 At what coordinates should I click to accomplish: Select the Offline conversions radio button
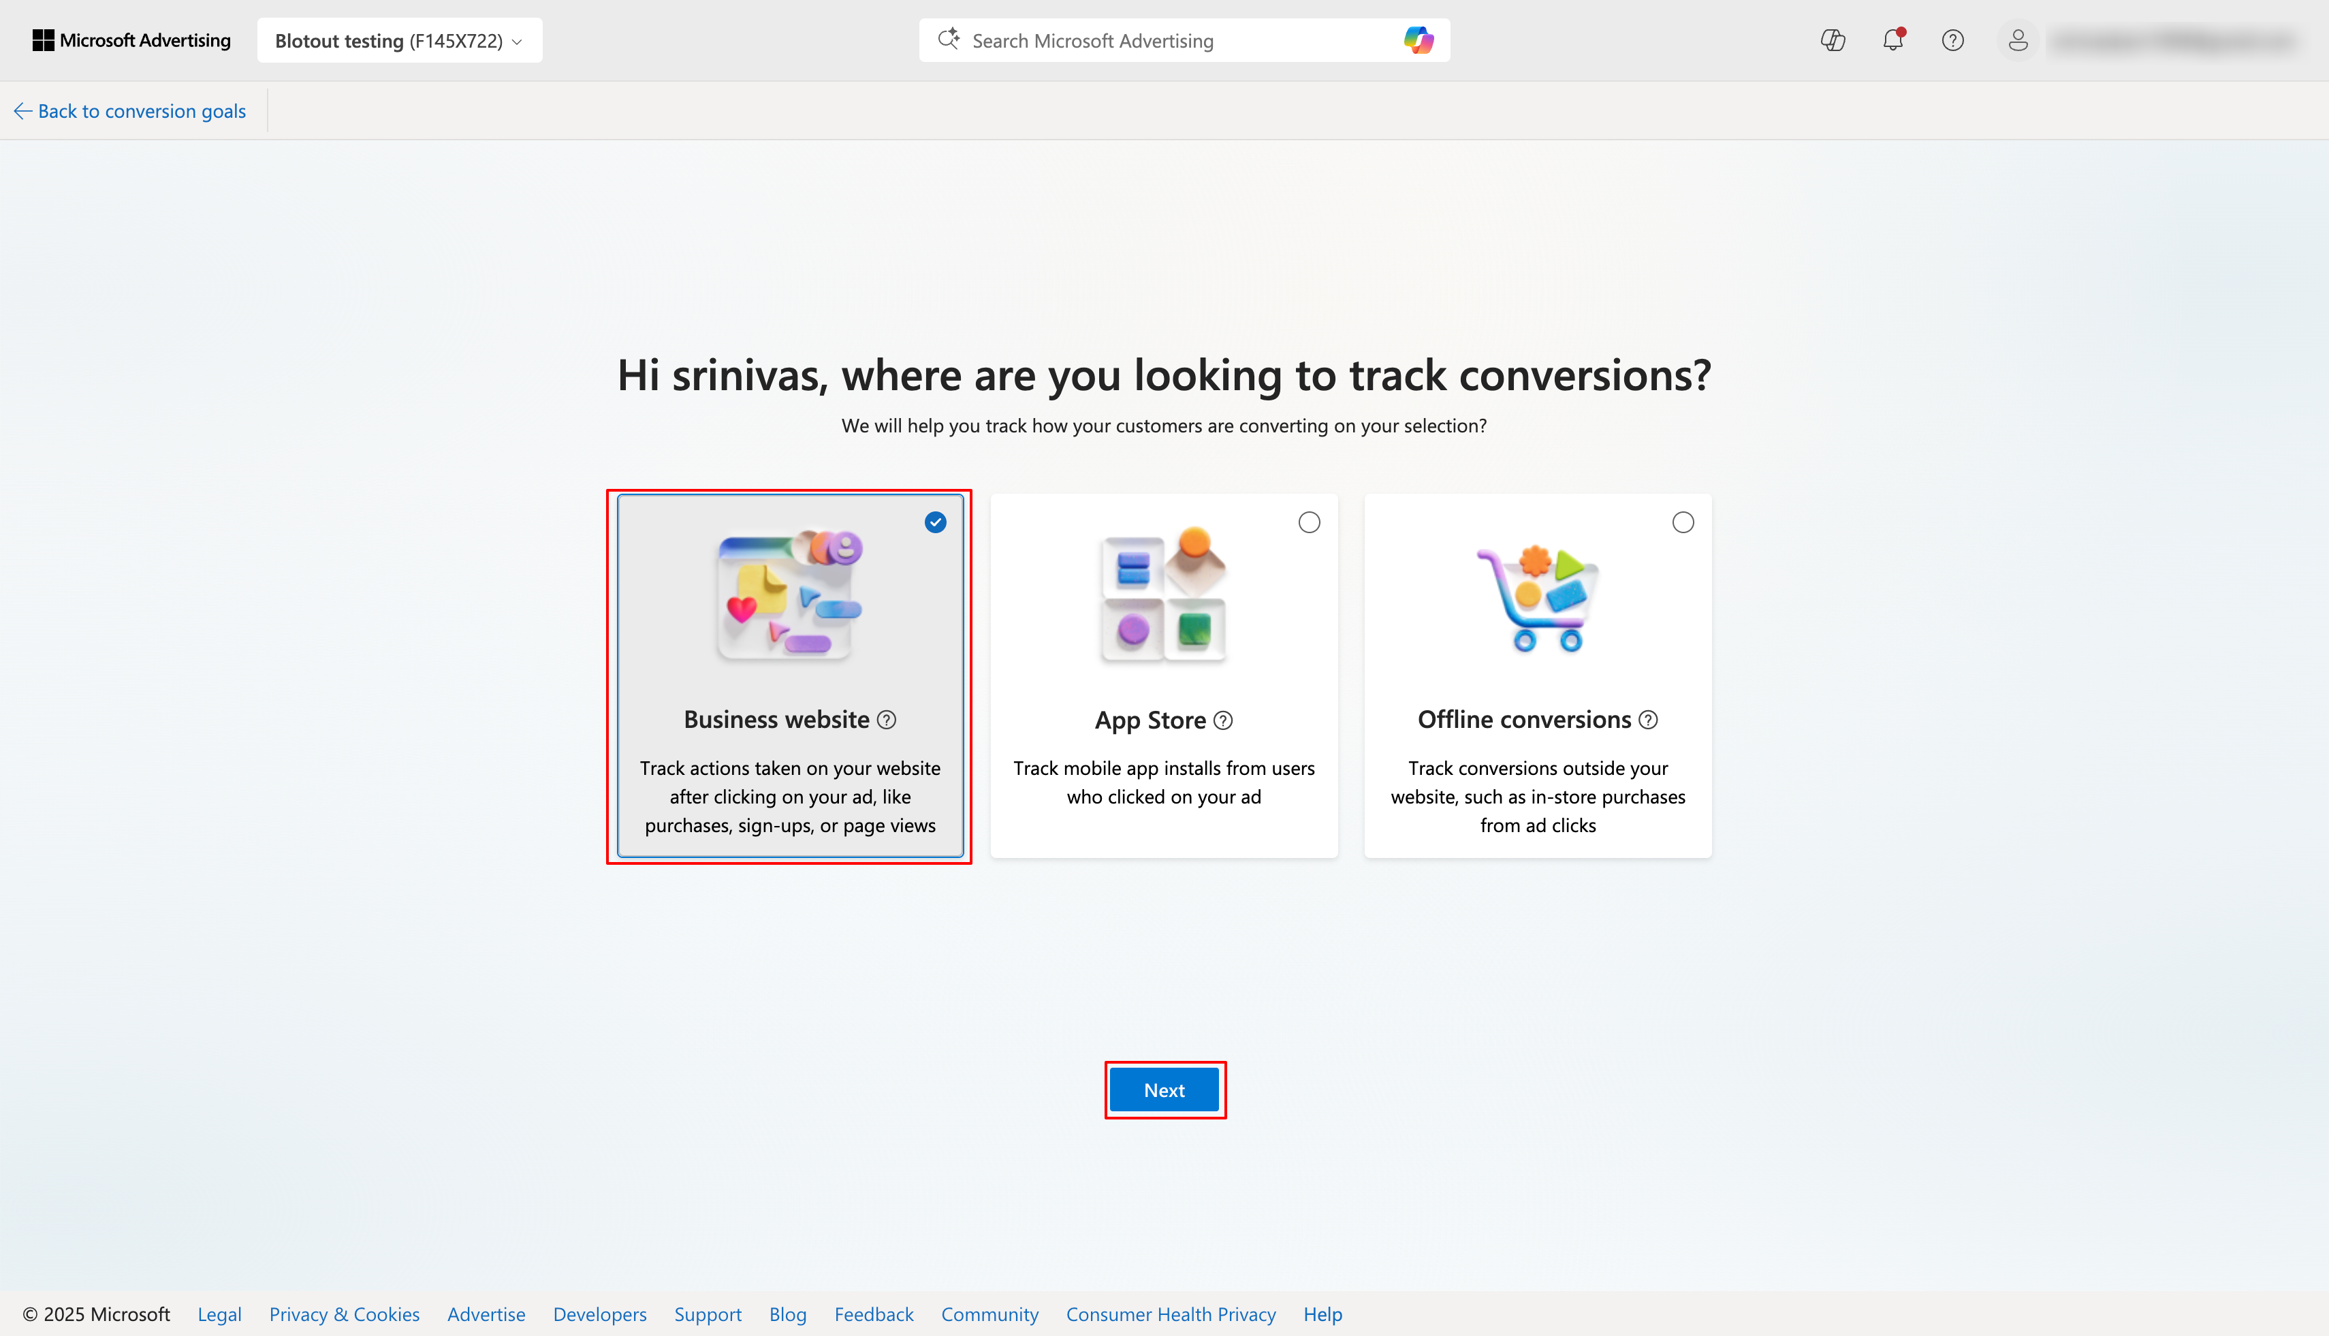click(1682, 523)
